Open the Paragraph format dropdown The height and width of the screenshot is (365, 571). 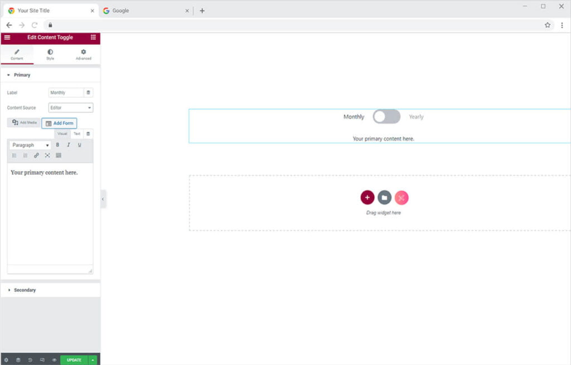[31, 145]
